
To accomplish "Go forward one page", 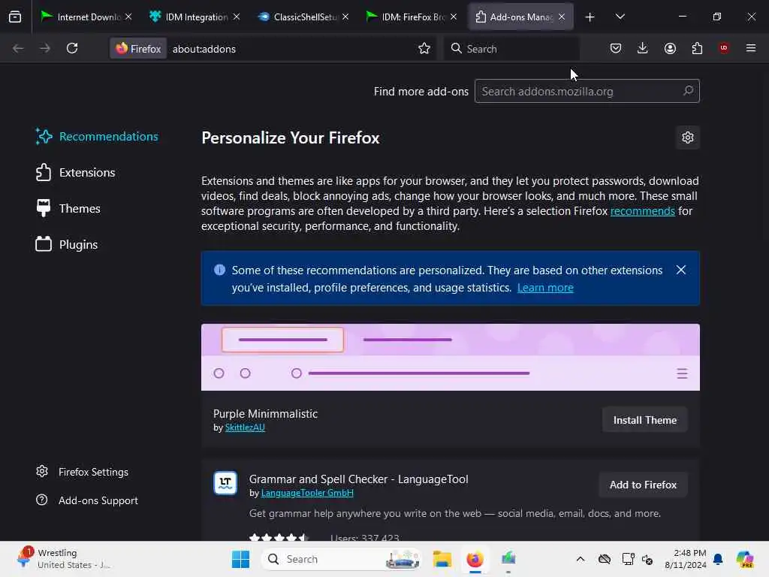I will click(44, 48).
